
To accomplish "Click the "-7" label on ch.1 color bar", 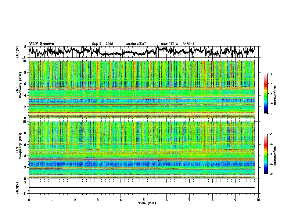I will pos(271,113).
